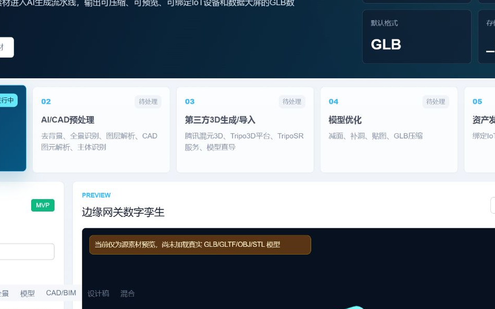
Task: Click the 待处理 badge on step 03
Action: pos(292,102)
